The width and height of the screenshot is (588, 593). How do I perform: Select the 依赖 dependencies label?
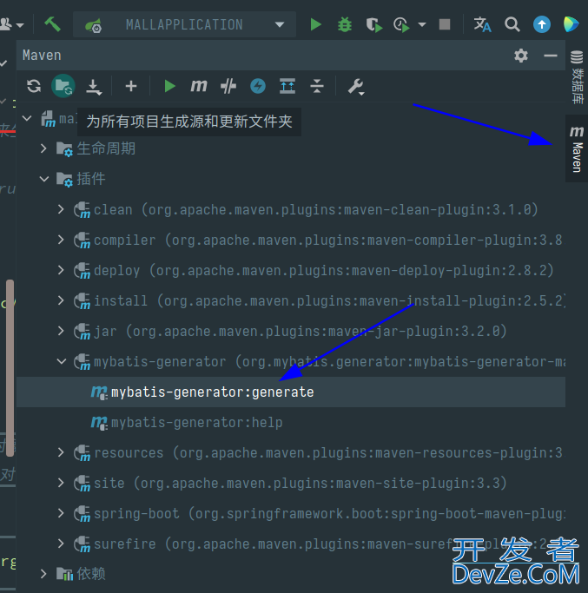pyautogui.click(x=91, y=574)
